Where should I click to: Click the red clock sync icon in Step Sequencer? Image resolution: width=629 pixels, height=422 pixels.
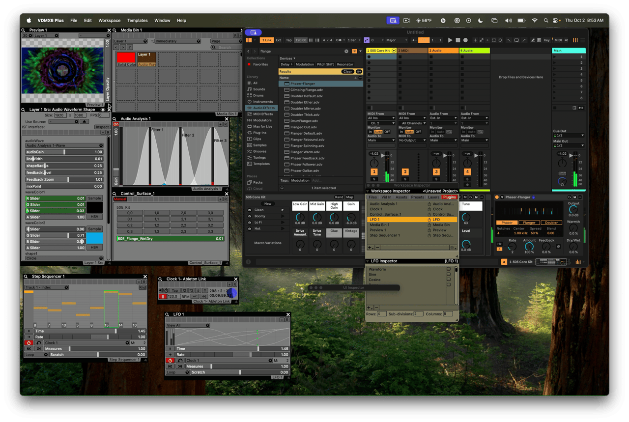(x=29, y=343)
